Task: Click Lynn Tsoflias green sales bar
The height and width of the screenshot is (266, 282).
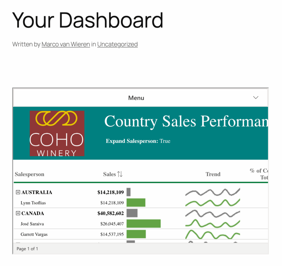Action: (x=136, y=203)
